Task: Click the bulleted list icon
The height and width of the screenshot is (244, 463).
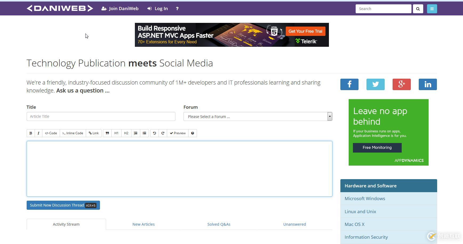Action: pyautogui.click(x=144, y=133)
